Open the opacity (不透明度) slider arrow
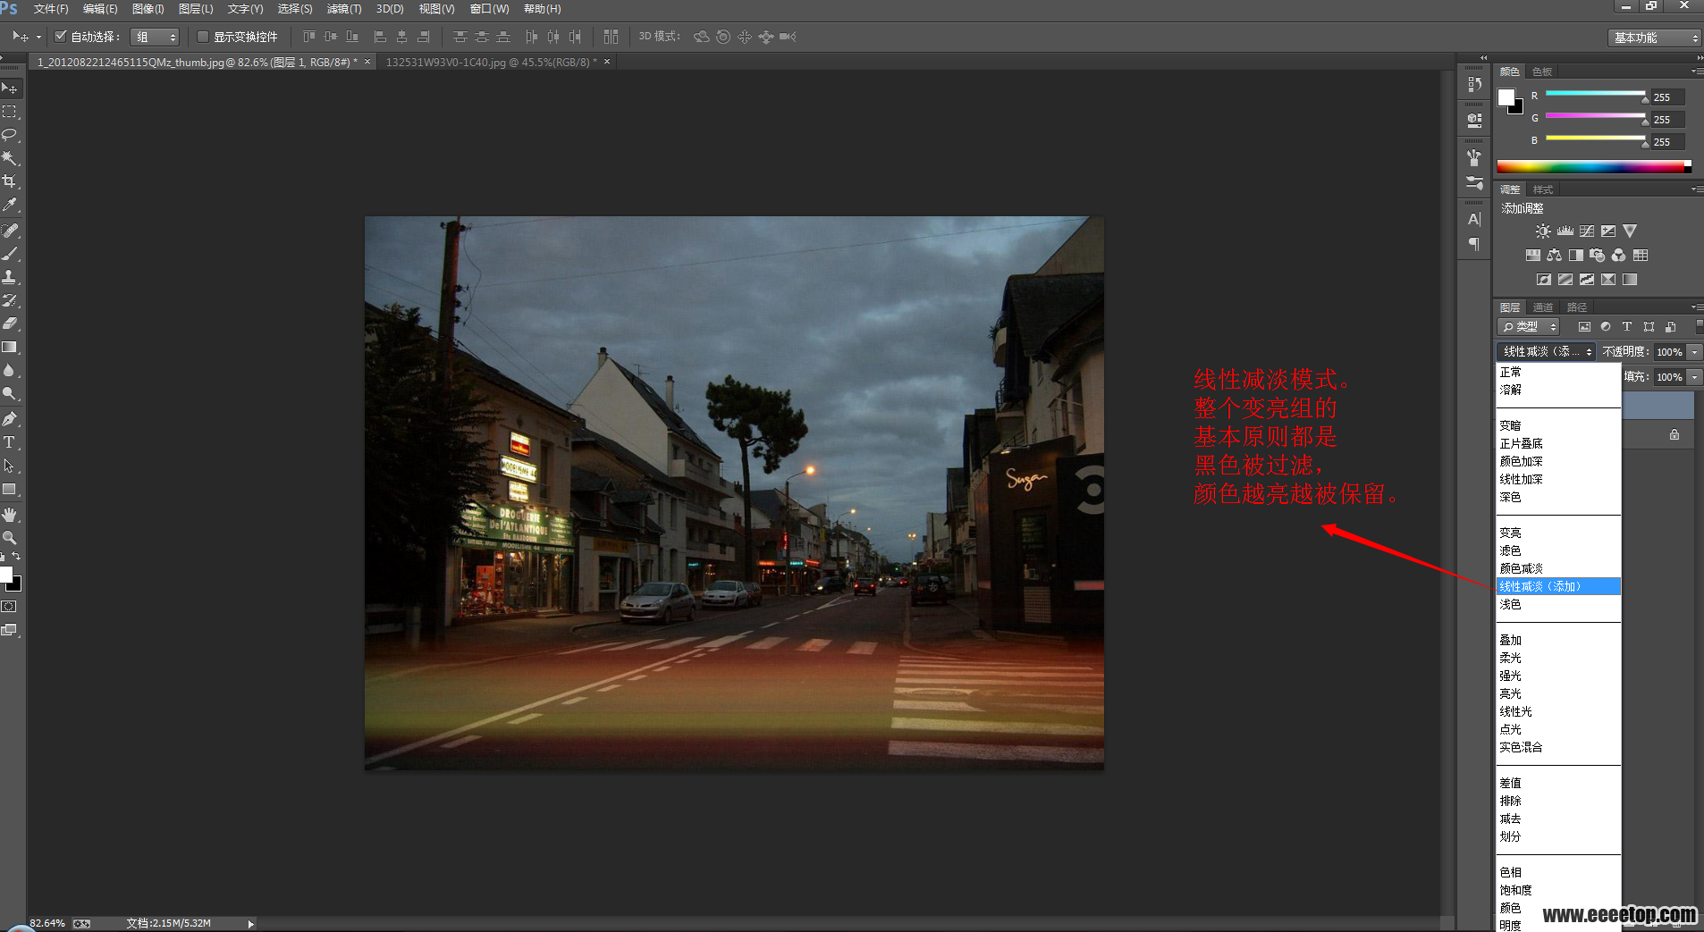This screenshot has width=1704, height=932. point(1694,352)
